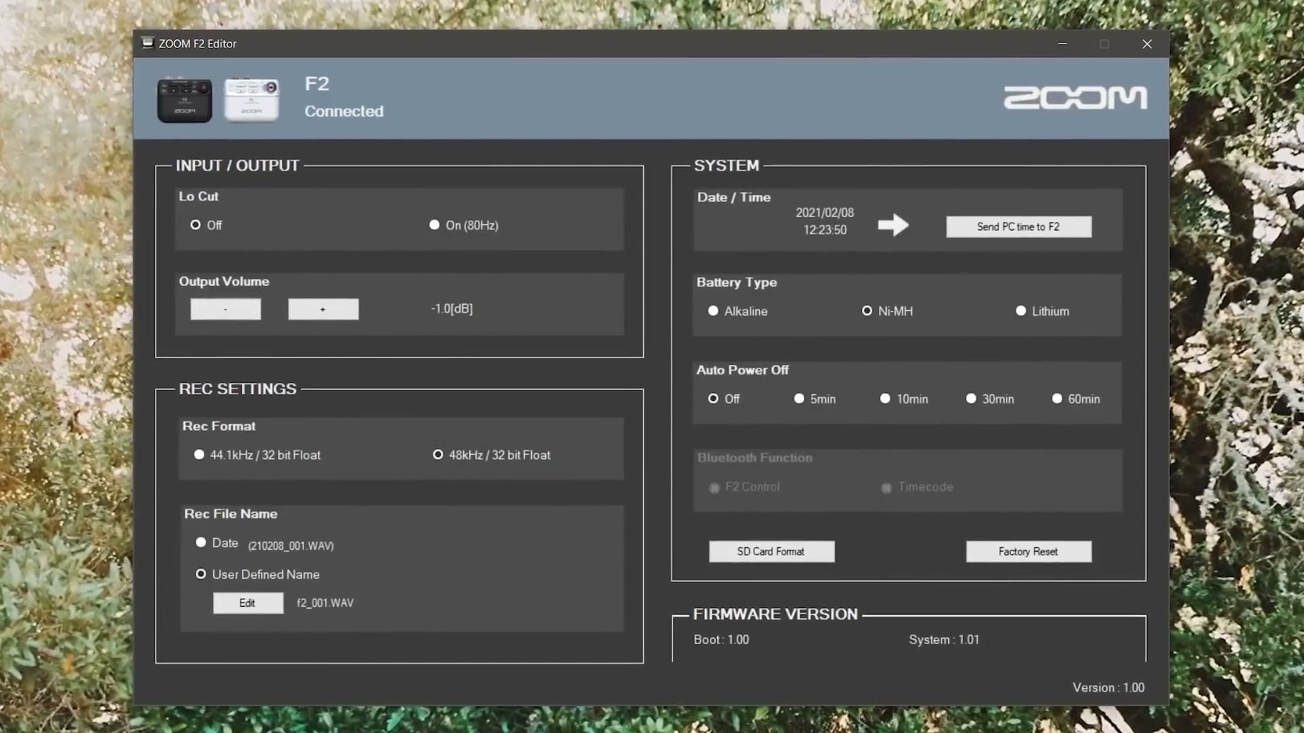Image resolution: width=1304 pixels, height=733 pixels.
Task: Click Edit to change file name
Action: click(248, 603)
